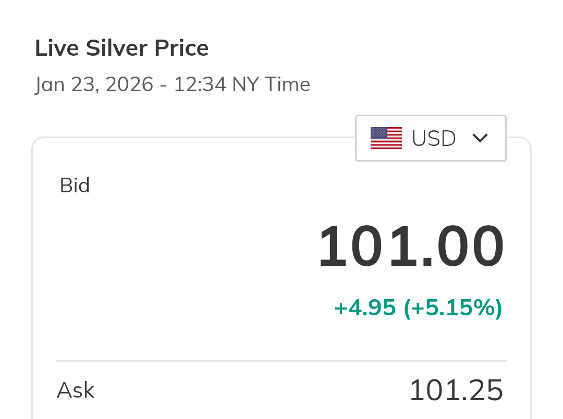
Task: Click the USD currency label text
Action: pyautogui.click(x=434, y=139)
